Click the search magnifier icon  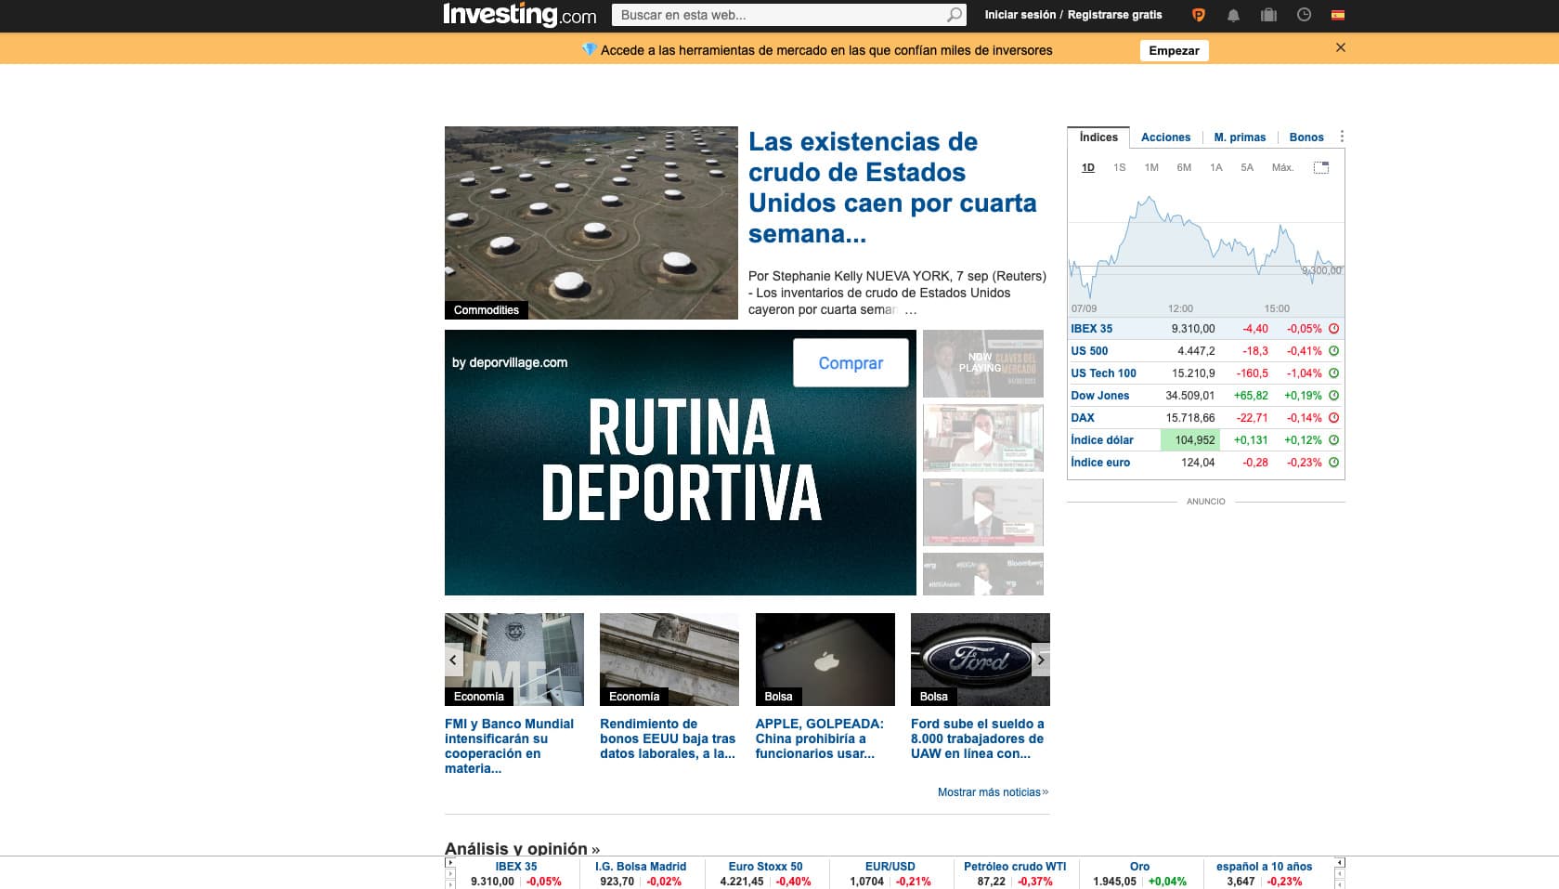(954, 15)
